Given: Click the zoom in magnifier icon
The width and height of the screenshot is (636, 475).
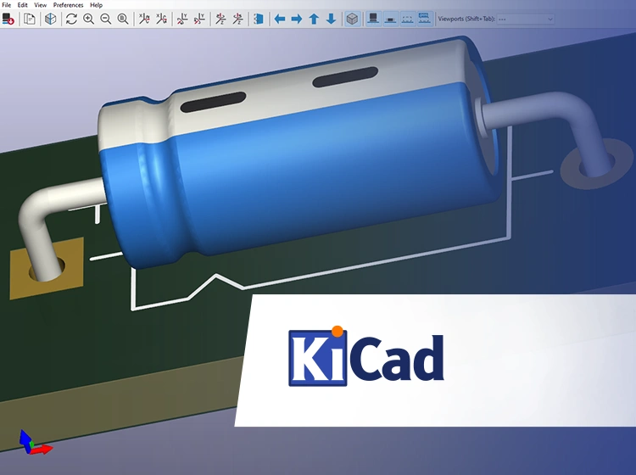Looking at the screenshot, I should click(x=88, y=19).
